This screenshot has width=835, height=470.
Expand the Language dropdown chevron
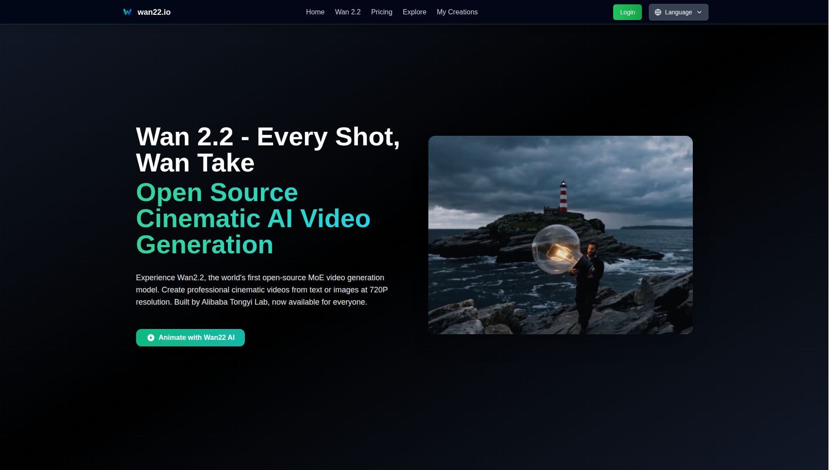point(699,12)
